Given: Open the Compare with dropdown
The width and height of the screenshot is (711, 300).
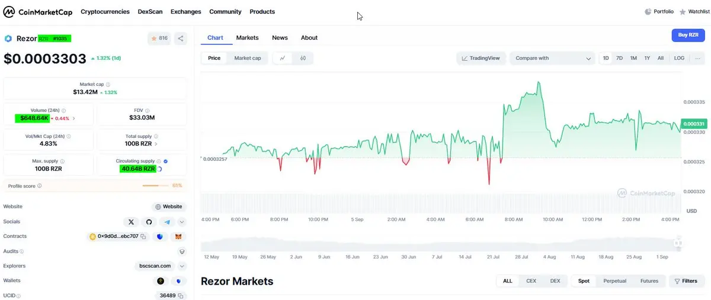Looking at the screenshot, I should pyautogui.click(x=552, y=58).
